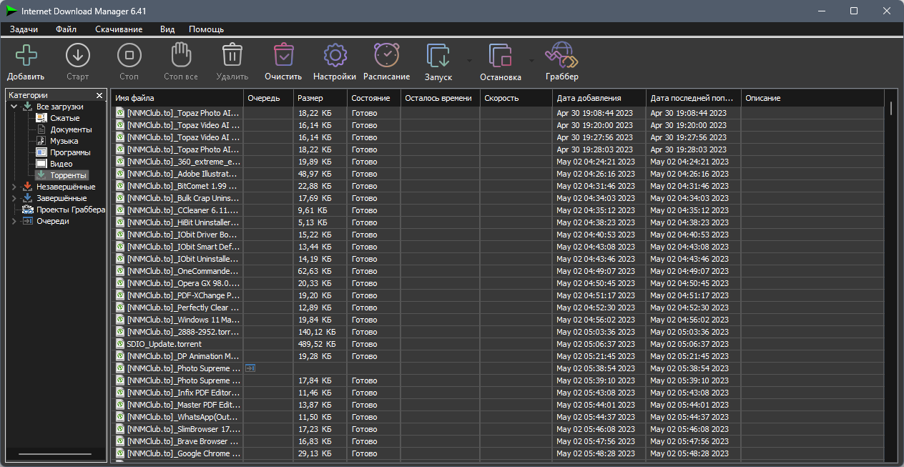Close the Категории panel with X
The height and width of the screenshot is (467, 904).
click(99, 95)
